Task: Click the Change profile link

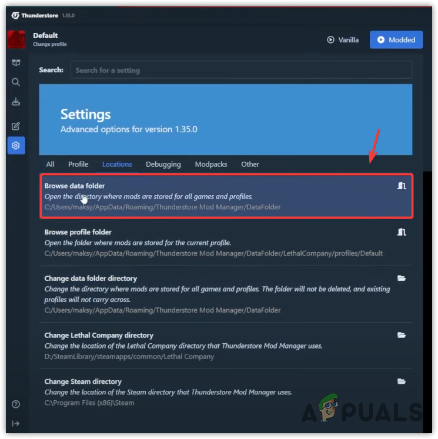Action: (x=50, y=44)
